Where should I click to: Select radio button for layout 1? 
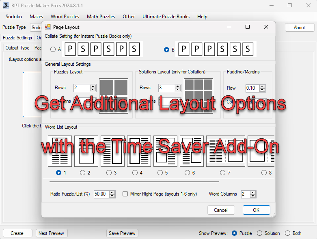(x=58, y=172)
